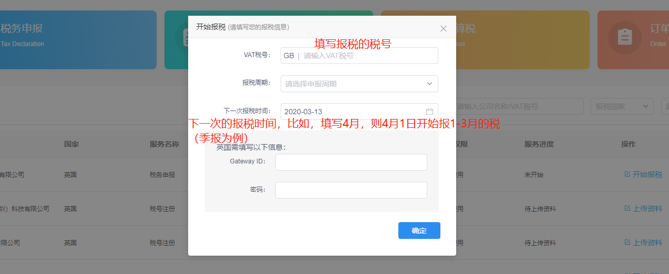Click the clipboard icon on orange card

click(x=624, y=37)
